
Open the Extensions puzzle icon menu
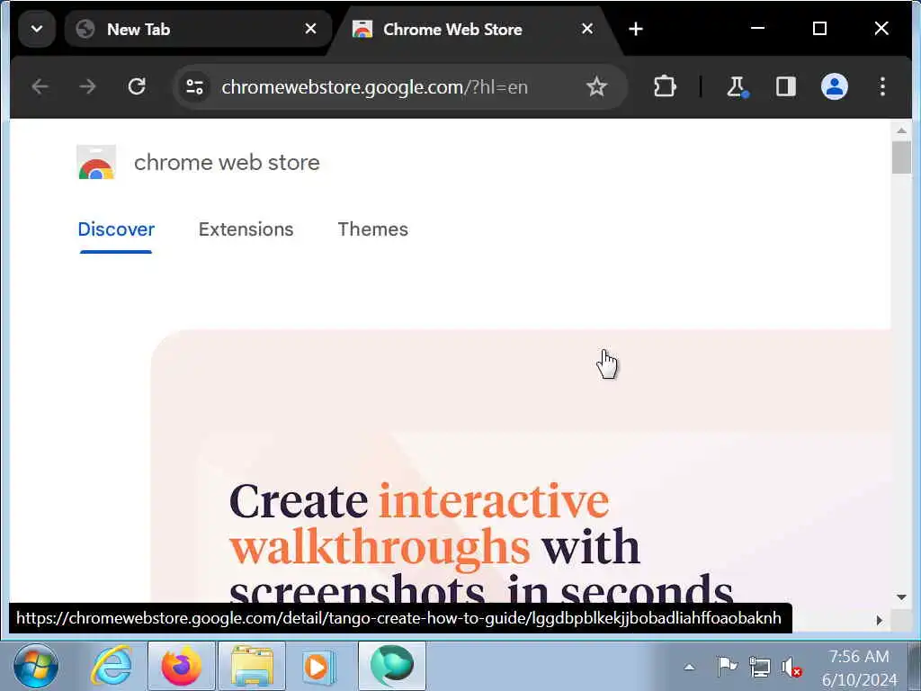[665, 87]
